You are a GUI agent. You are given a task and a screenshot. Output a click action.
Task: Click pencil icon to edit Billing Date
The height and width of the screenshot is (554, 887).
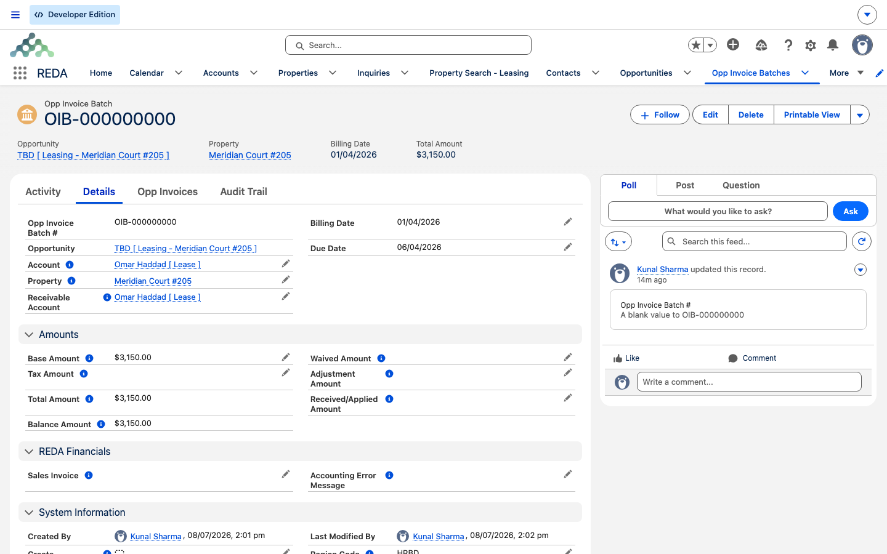point(568,222)
